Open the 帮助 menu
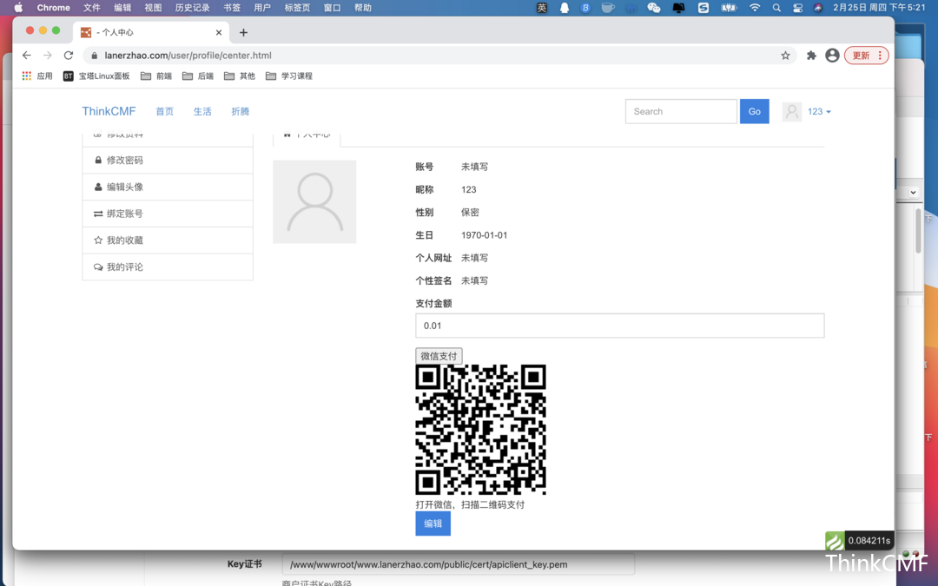 tap(362, 8)
